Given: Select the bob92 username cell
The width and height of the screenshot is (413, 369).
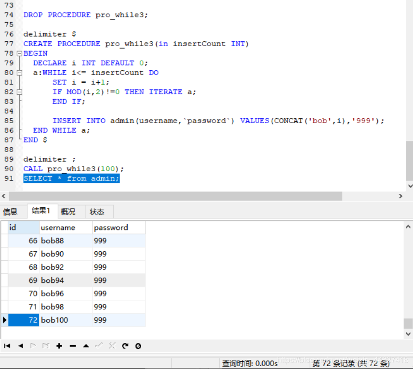Looking at the screenshot, I should [66, 267].
